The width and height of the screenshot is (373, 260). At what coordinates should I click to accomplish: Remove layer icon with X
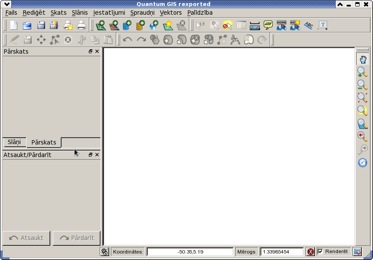click(x=181, y=25)
